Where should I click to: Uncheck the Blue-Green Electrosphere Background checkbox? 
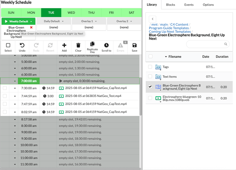[x=150, y=87]
